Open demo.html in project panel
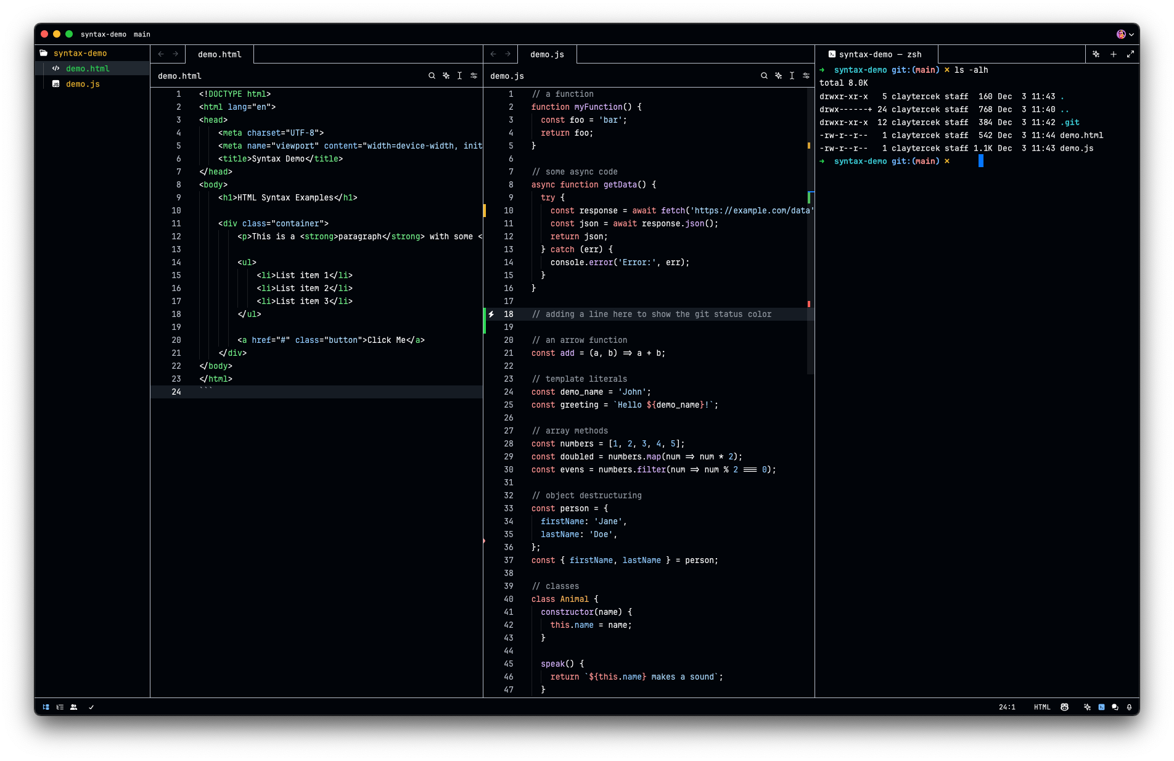This screenshot has width=1174, height=761. (x=92, y=68)
